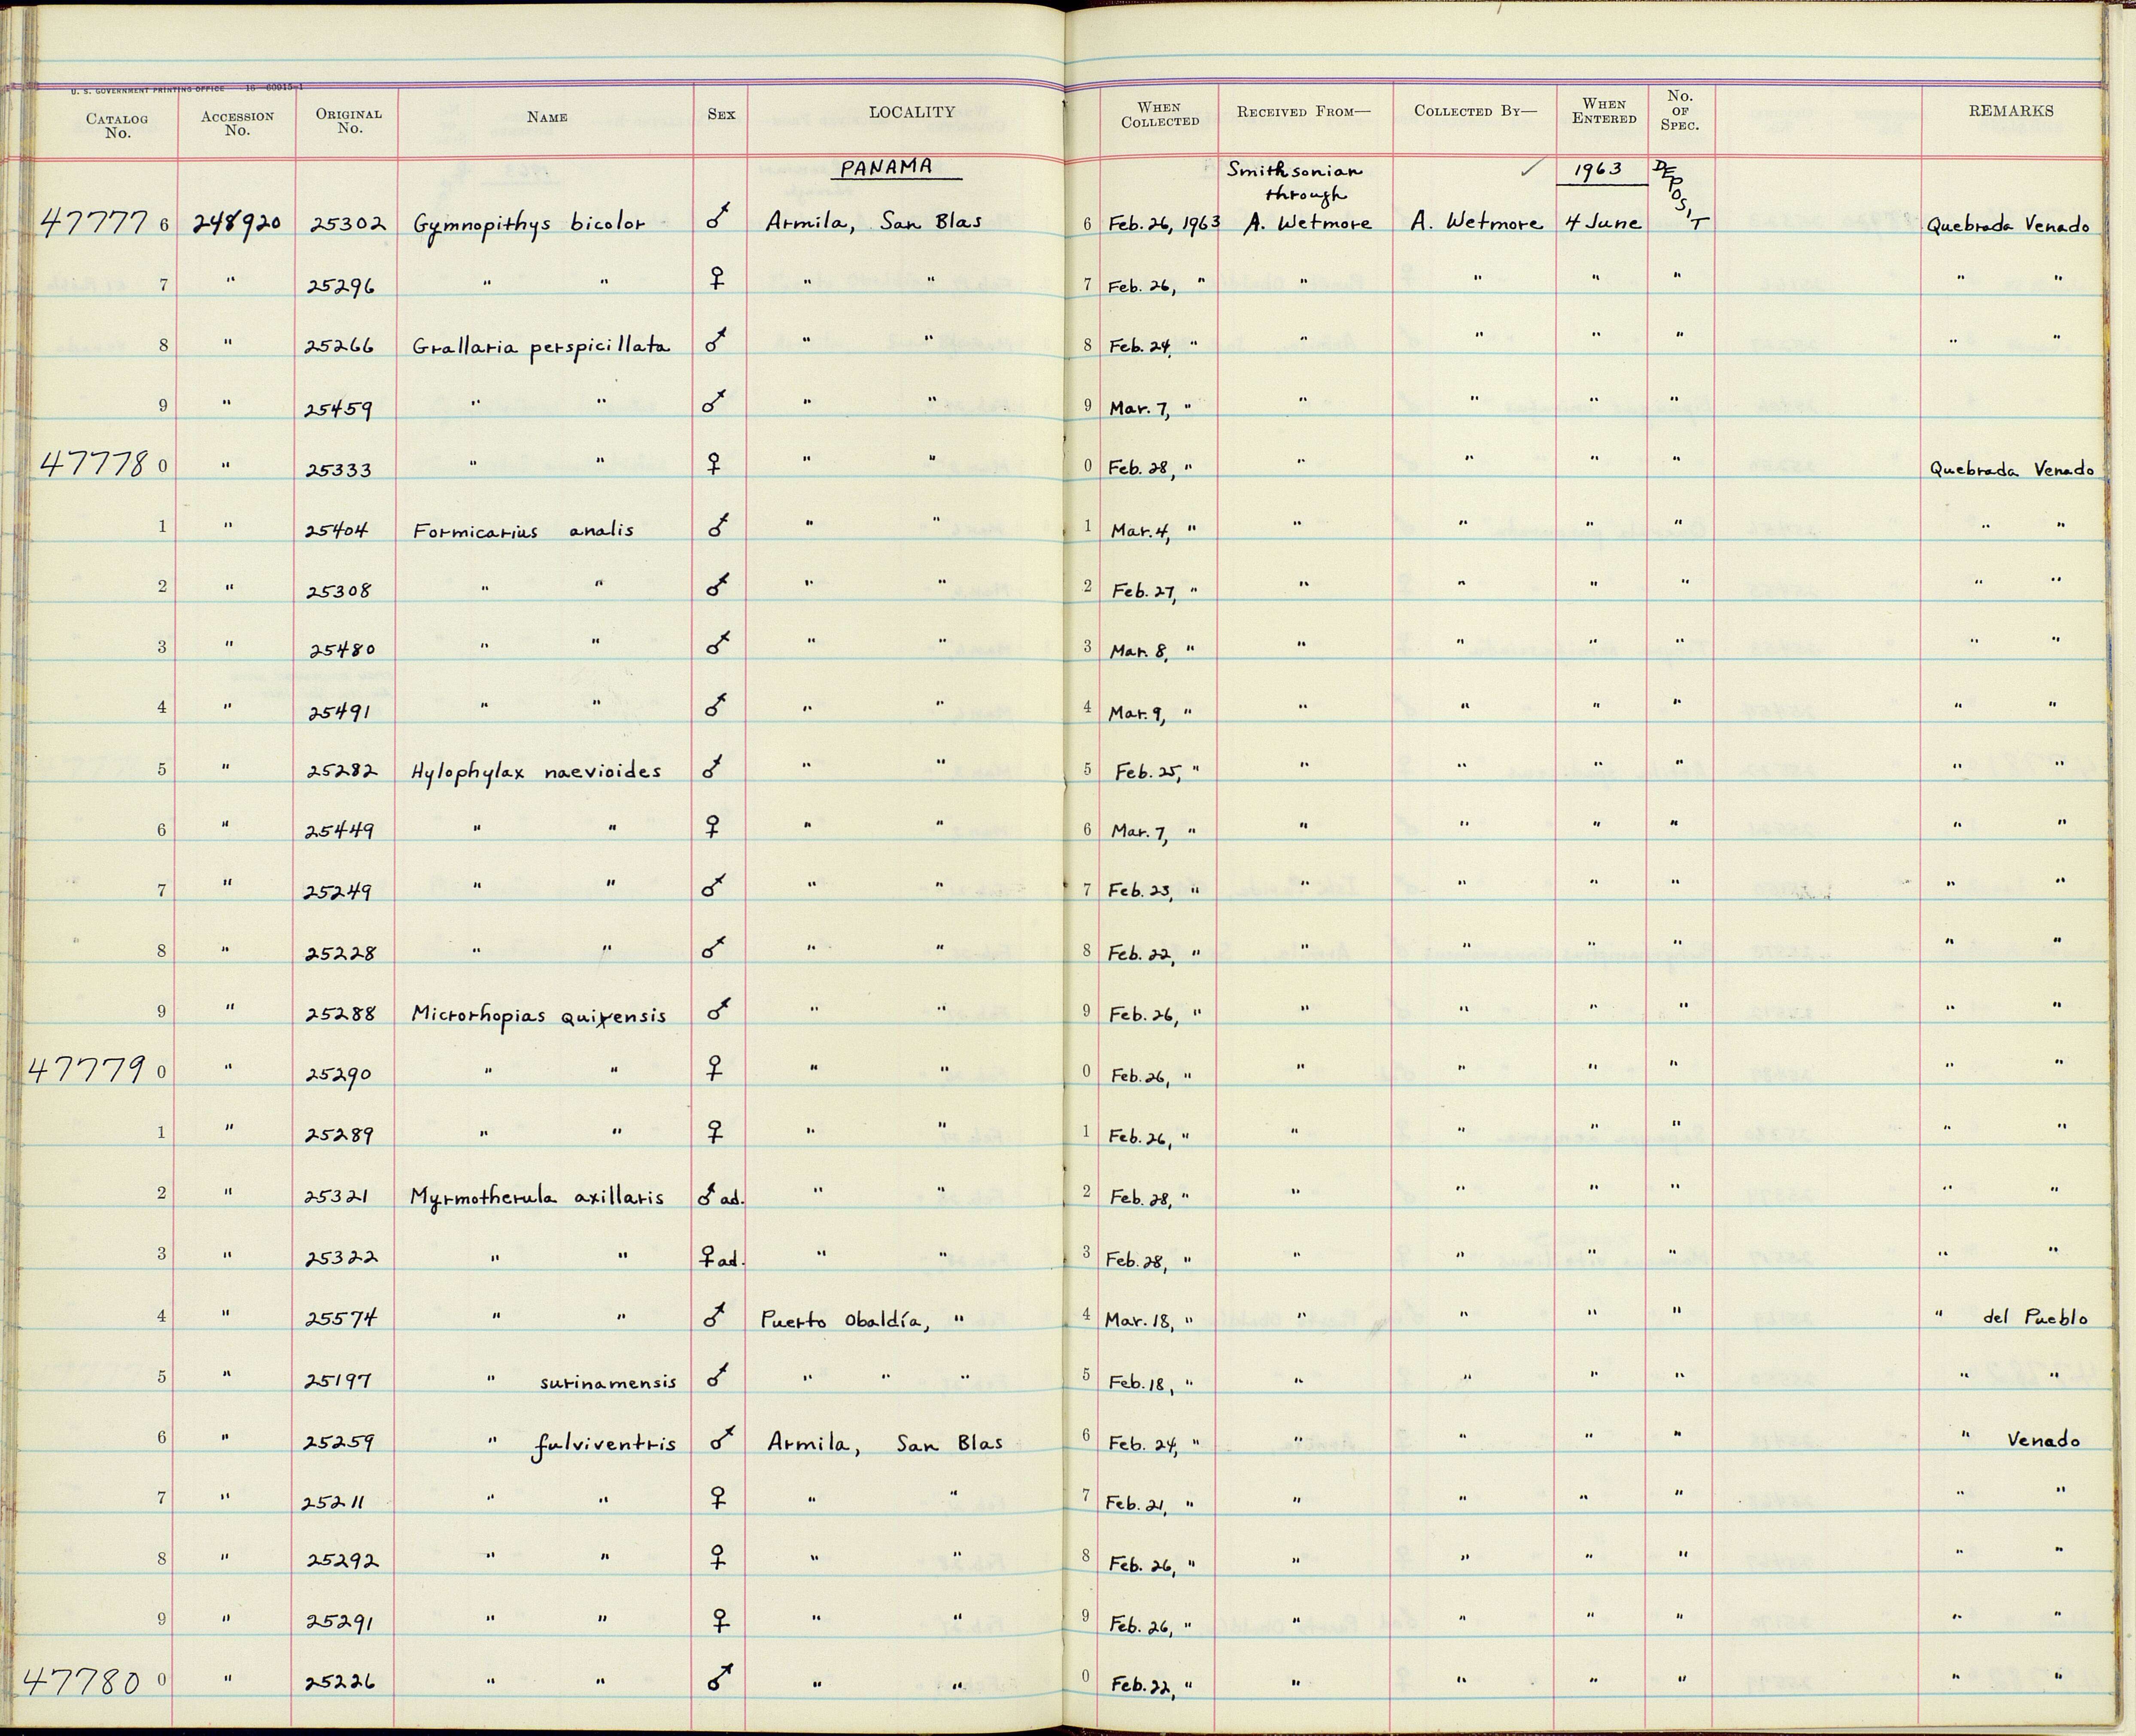Click the 'Original No.' column header
The image size is (2136, 1736).
pos(349,121)
